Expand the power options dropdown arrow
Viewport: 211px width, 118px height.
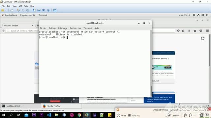coord(6,10)
